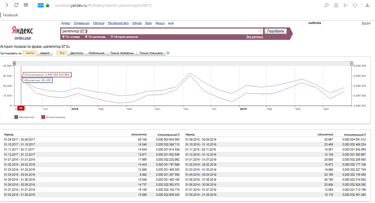Click the red Относительное legend swatch

(43, 117)
